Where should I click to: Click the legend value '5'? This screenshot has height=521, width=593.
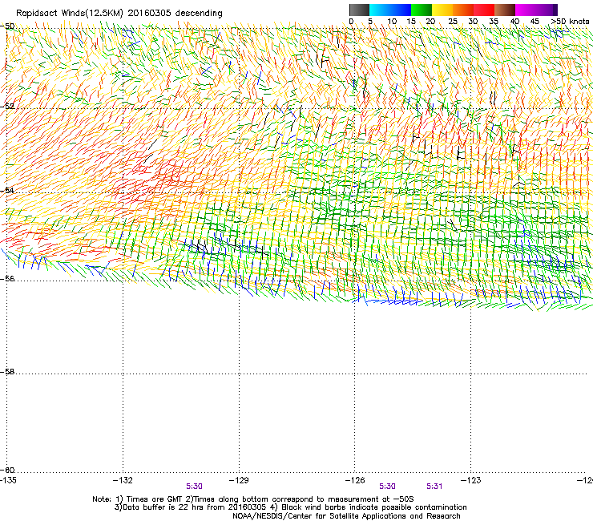[x=370, y=22]
